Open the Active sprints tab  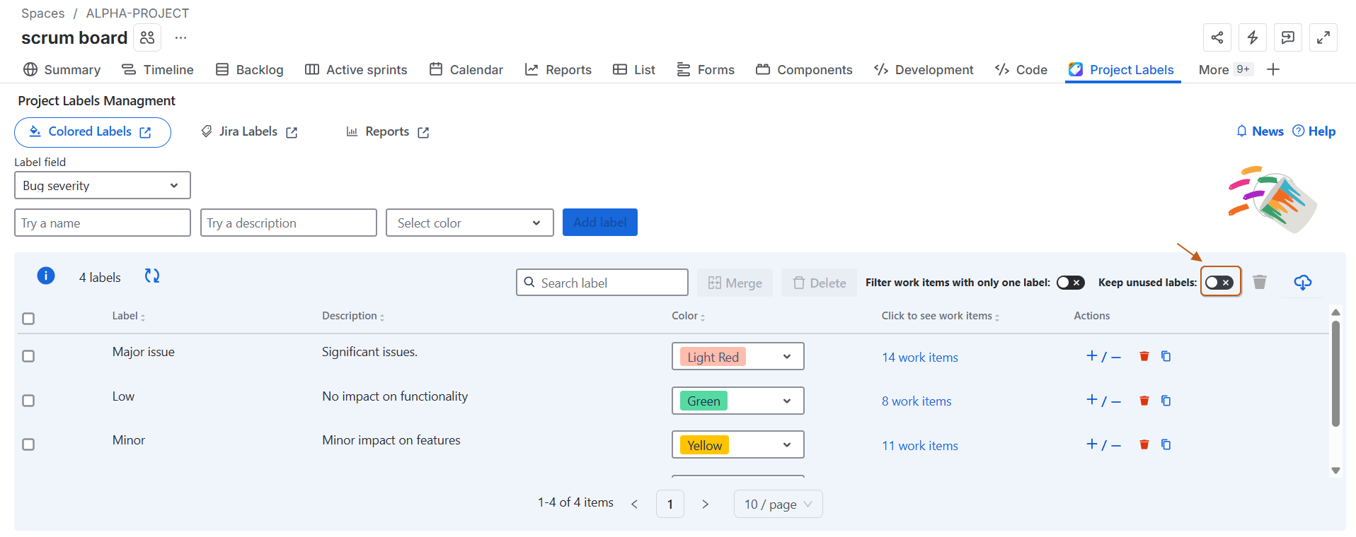(356, 70)
